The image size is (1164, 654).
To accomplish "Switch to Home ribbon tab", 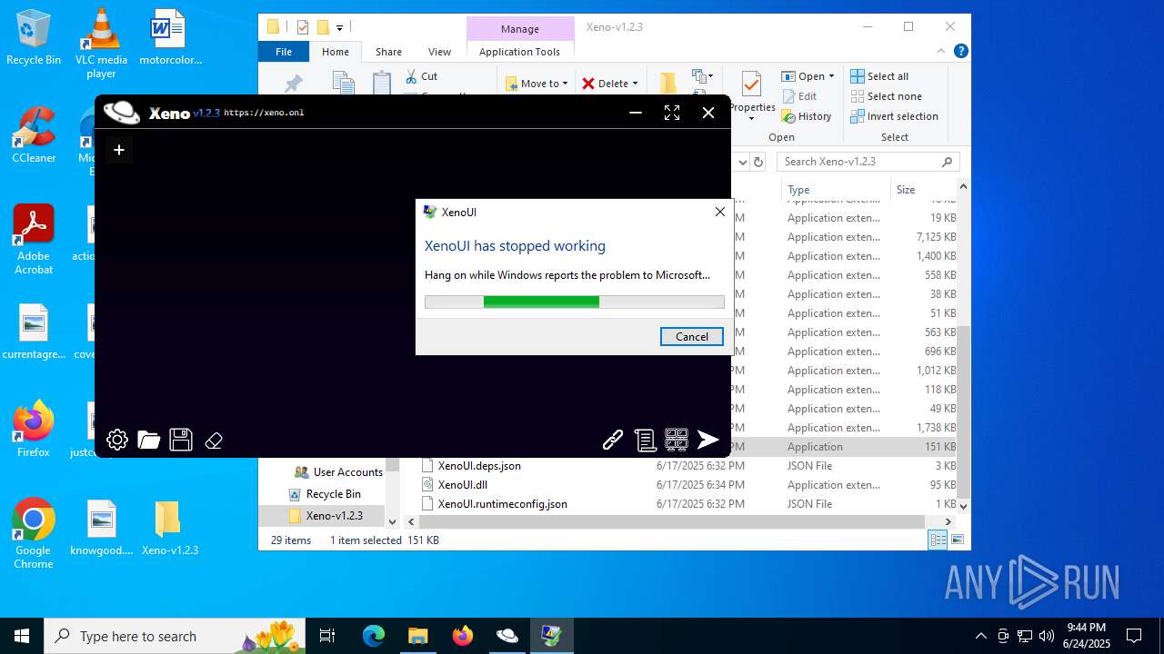I will click(335, 52).
